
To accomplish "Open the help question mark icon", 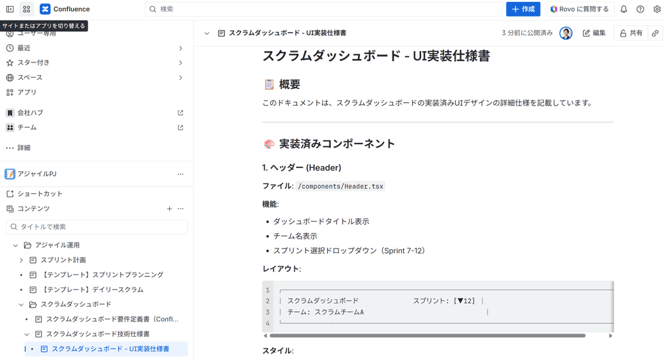I will (x=640, y=9).
